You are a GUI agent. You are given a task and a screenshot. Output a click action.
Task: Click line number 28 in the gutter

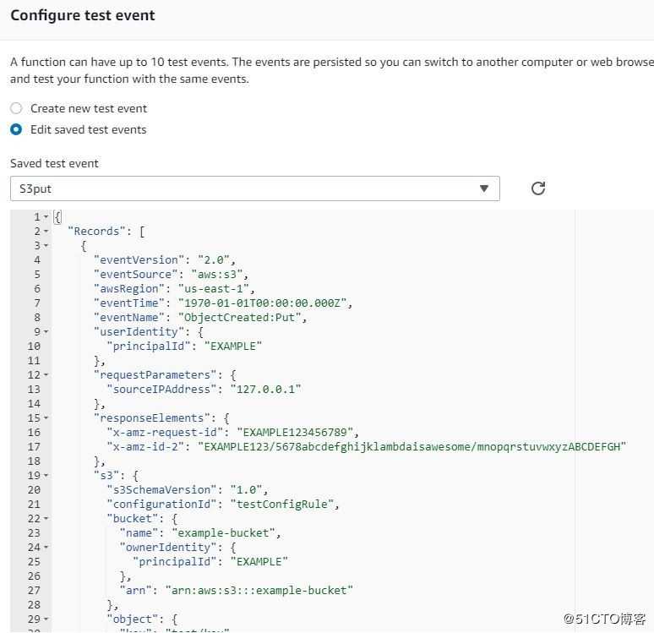[34, 604]
